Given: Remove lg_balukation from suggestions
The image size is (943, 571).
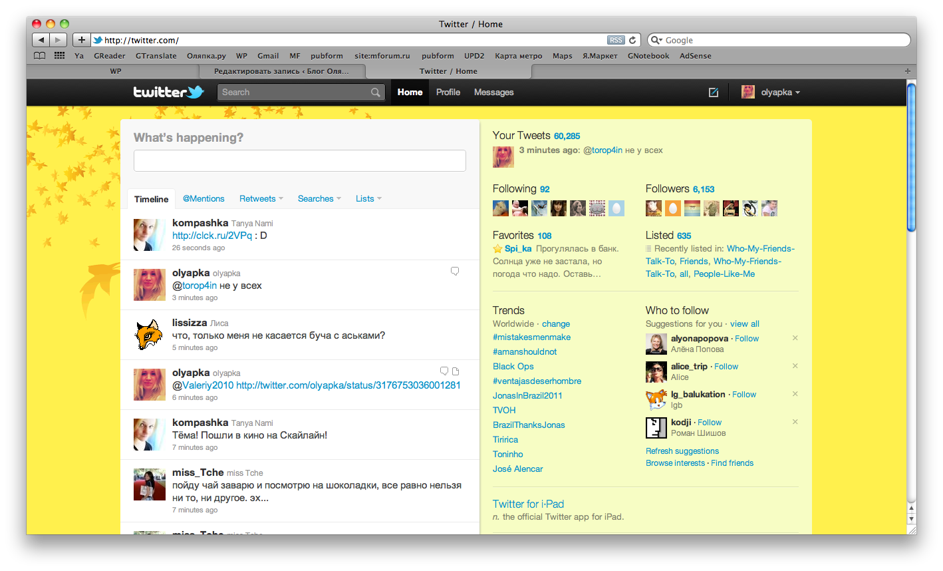Looking at the screenshot, I should coord(795,394).
